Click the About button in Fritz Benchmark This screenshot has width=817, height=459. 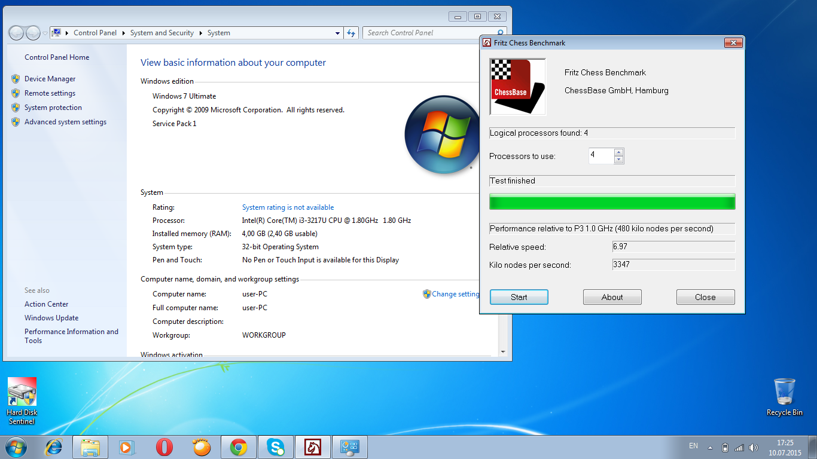point(612,297)
